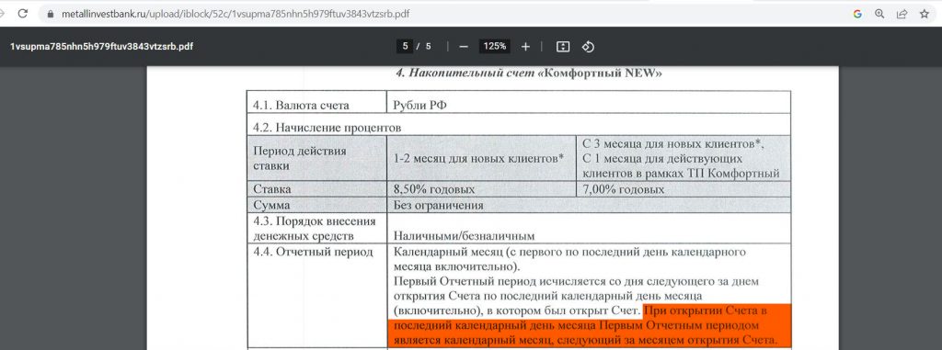The height and width of the screenshot is (350, 942).
Task: Bookmark this page with the star icon
Action: [924, 14]
